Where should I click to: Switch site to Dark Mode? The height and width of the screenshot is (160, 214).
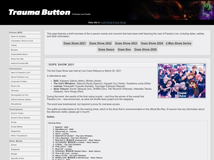[x=120, y=23]
